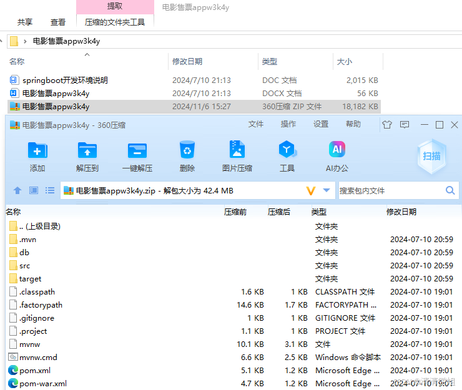
Task: Switch to the list view icon
Action: [x=50, y=190]
